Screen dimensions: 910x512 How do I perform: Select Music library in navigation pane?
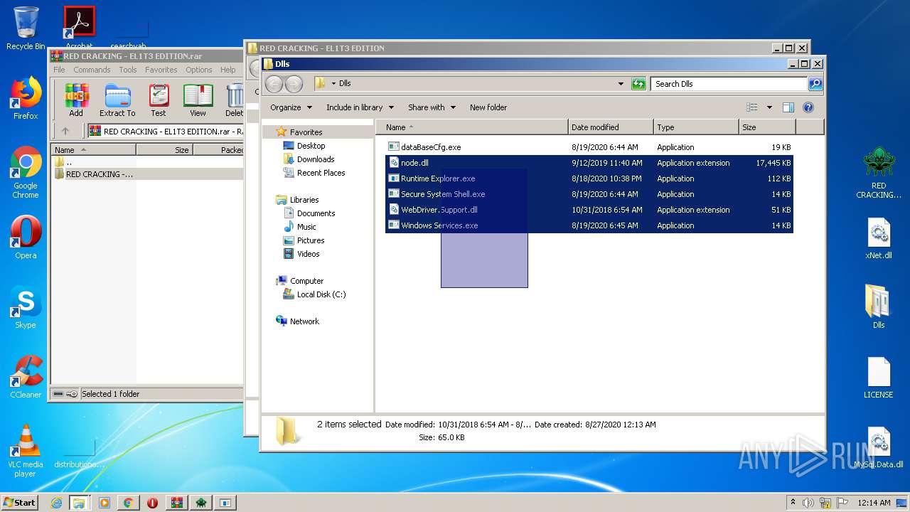306,227
